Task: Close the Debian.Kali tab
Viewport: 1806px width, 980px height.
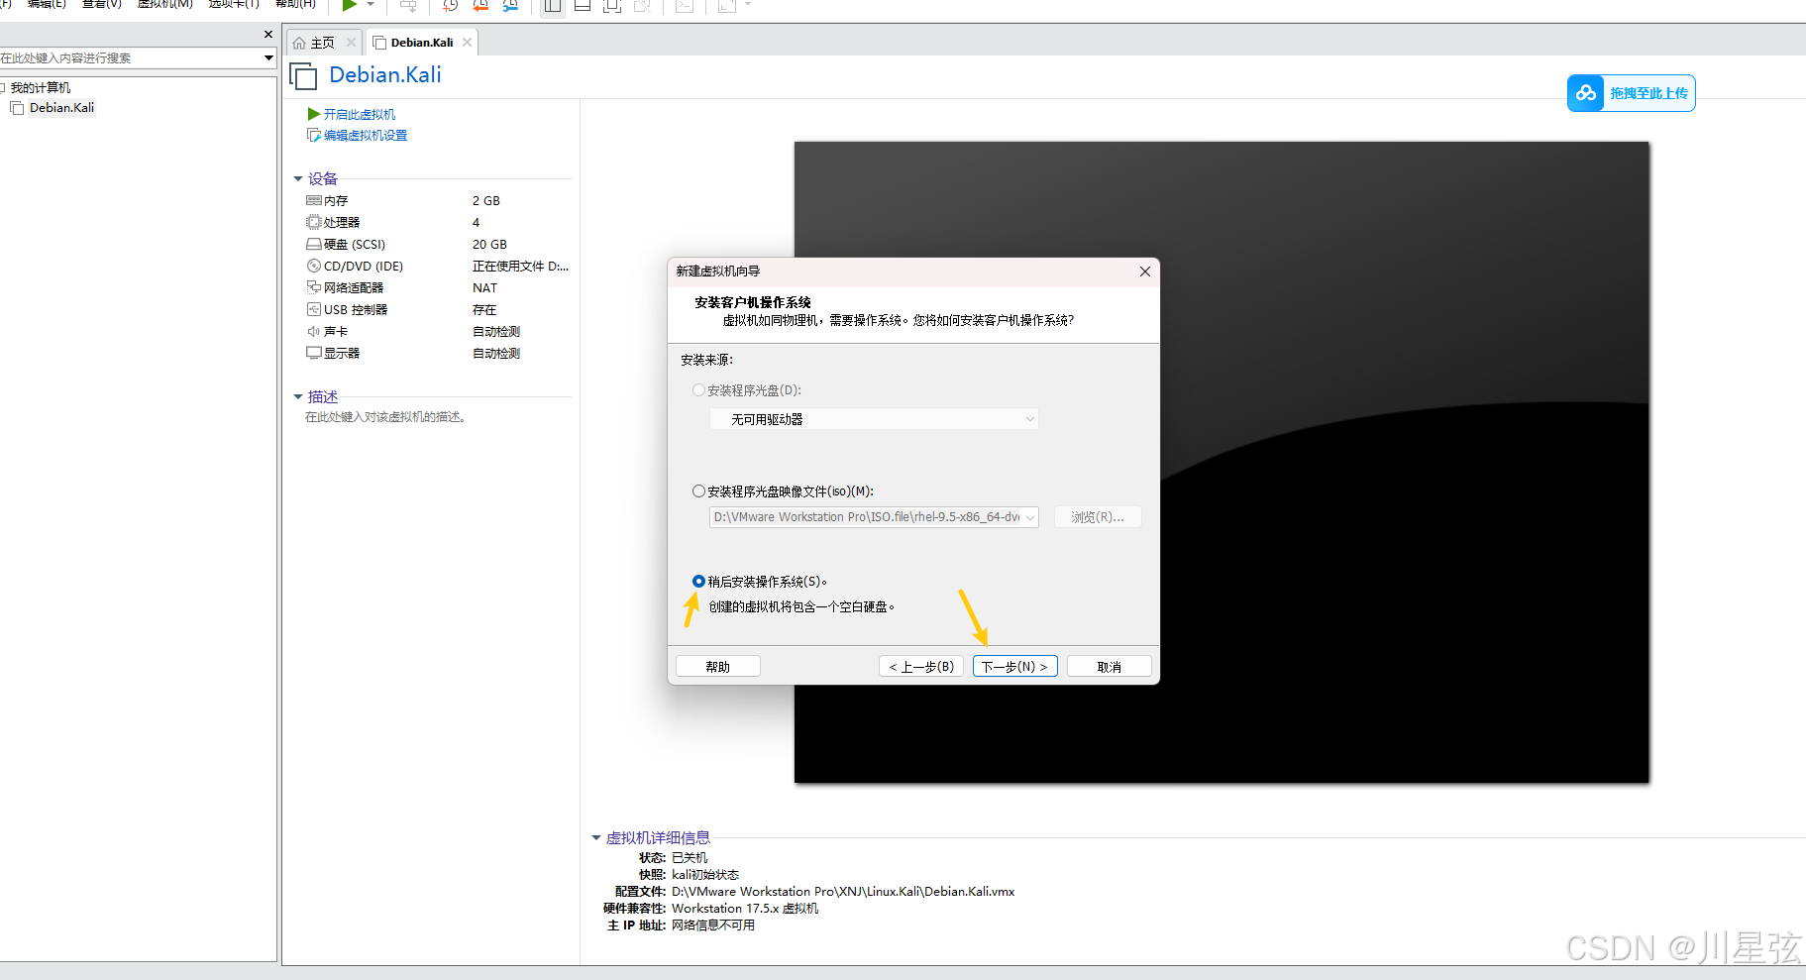Action: [x=467, y=43]
